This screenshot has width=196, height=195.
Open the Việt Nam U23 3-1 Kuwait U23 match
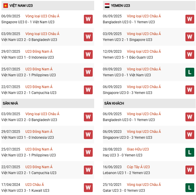click(25, 191)
